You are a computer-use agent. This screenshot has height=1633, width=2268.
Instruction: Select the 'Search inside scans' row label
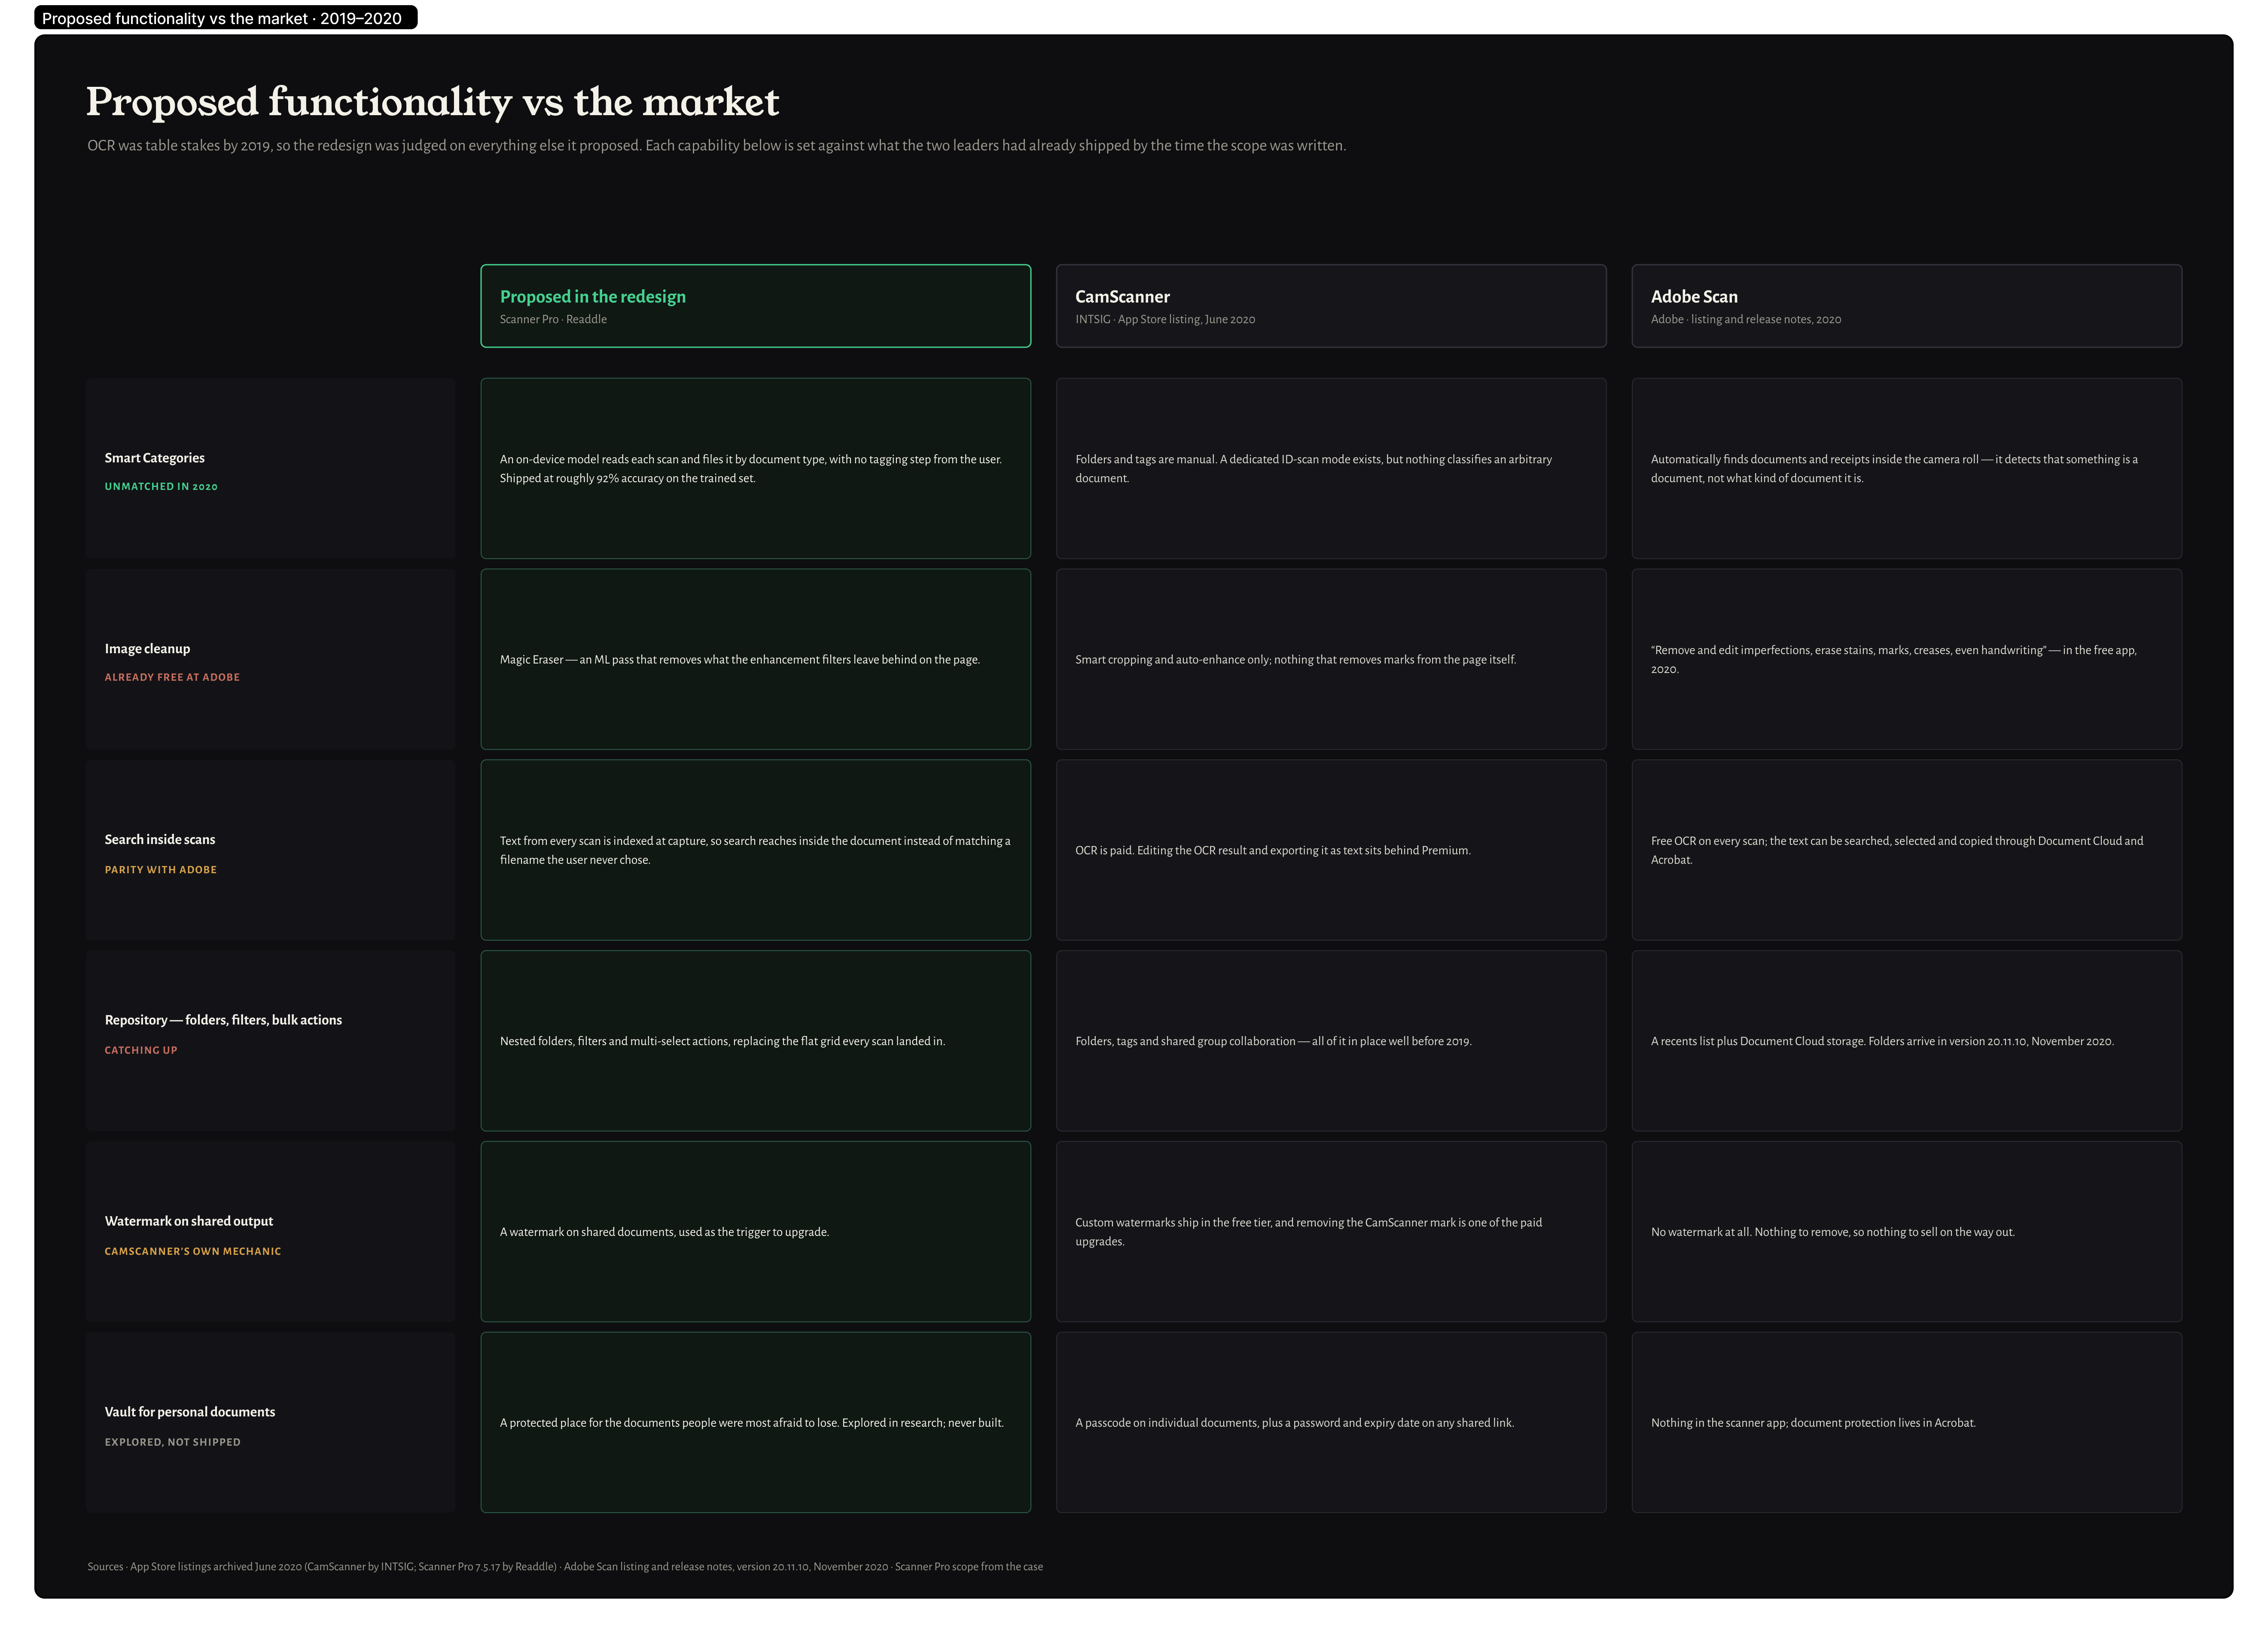pyautogui.click(x=160, y=840)
